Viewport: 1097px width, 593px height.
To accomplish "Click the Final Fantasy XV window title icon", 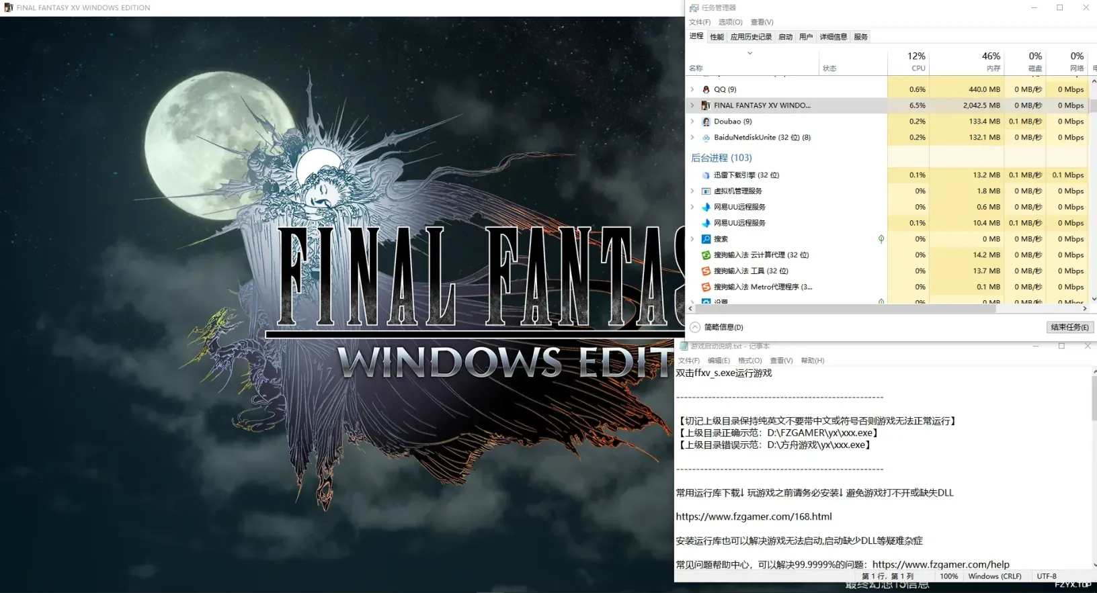I will 9,8.
